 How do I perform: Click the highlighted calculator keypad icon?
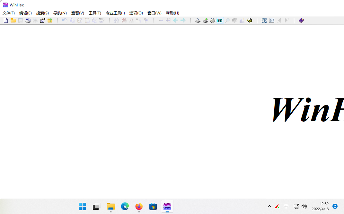coord(220,21)
